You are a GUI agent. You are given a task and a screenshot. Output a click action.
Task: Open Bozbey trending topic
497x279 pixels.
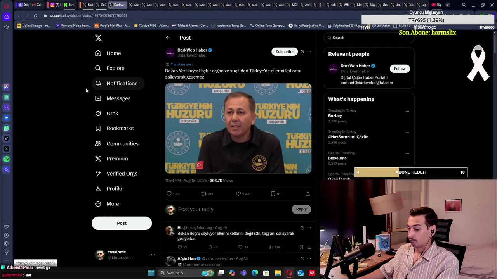pos(335,116)
